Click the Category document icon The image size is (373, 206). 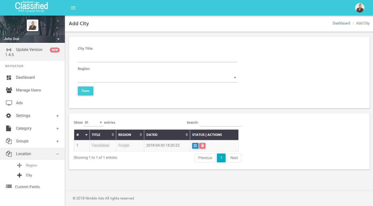point(9,128)
